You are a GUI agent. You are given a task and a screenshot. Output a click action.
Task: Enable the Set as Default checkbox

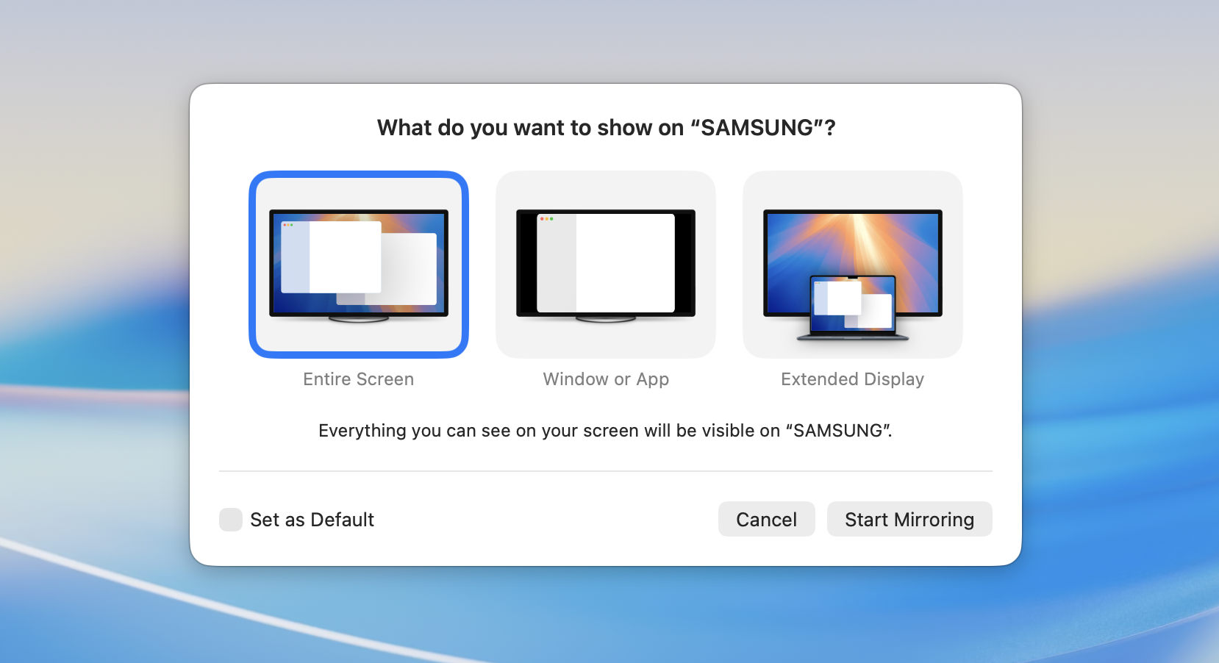point(231,520)
